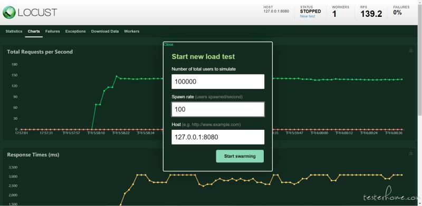The image size is (422, 206).
Task: Open the Workers tab
Action: [x=131, y=32]
